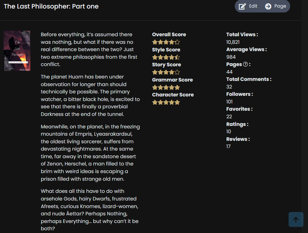
Task: Select the Followers statistic label
Action: (x=239, y=94)
